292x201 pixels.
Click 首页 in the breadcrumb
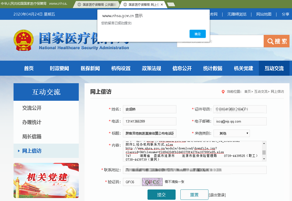point(248,91)
